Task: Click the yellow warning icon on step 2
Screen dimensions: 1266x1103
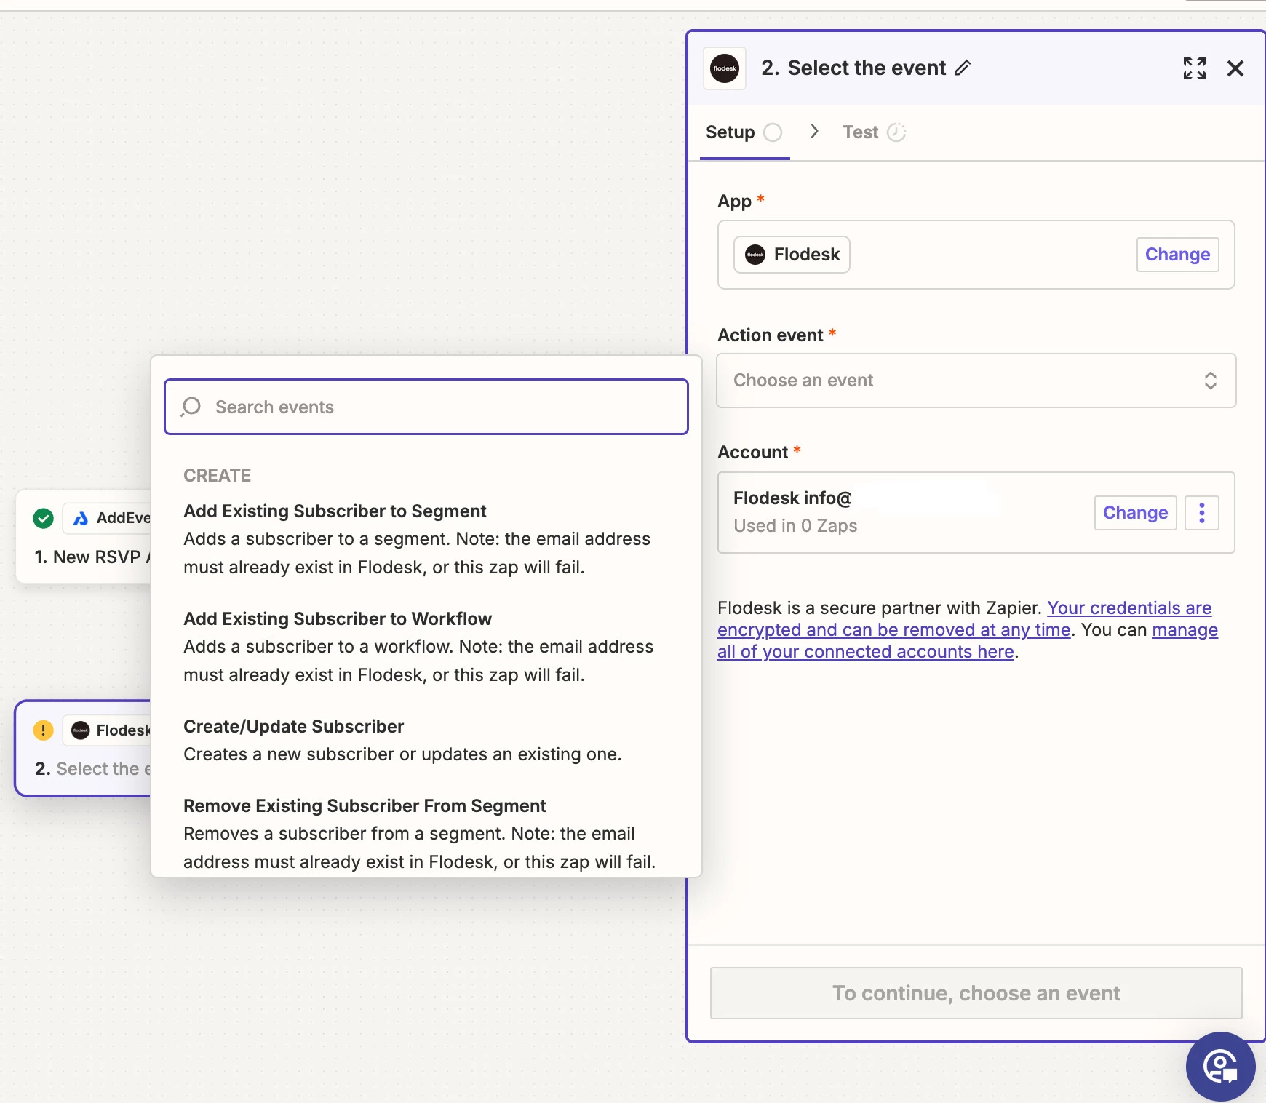Action: coord(44,730)
